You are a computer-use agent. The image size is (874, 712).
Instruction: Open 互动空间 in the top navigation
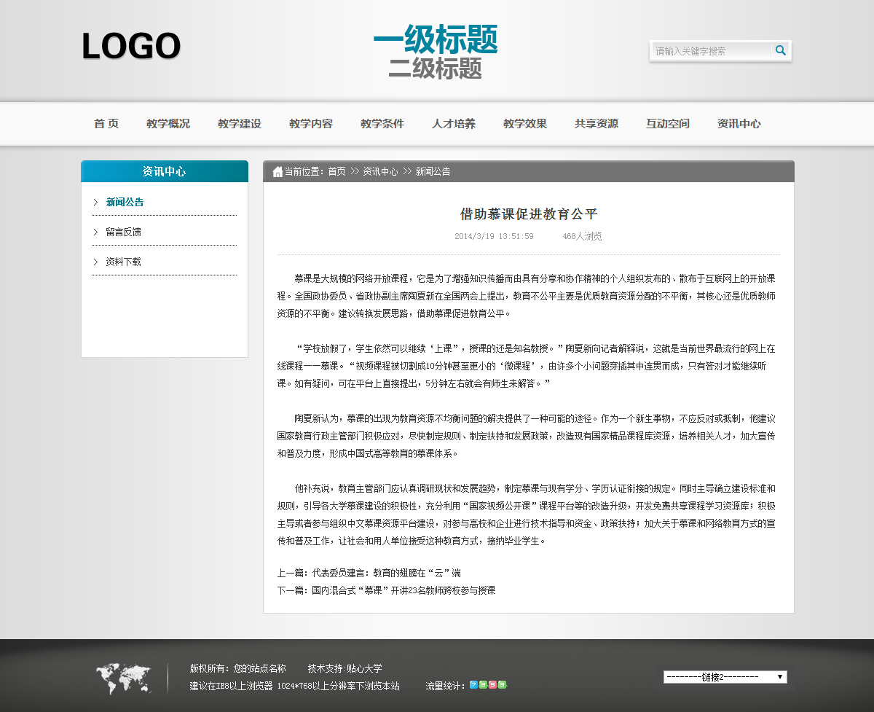(668, 124)
